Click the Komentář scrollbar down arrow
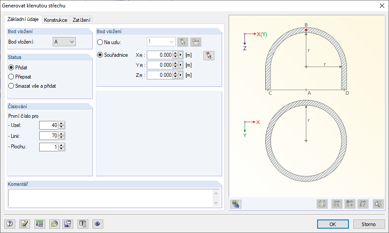This screenshot has width=389, height=233. [x=216, y=203]
